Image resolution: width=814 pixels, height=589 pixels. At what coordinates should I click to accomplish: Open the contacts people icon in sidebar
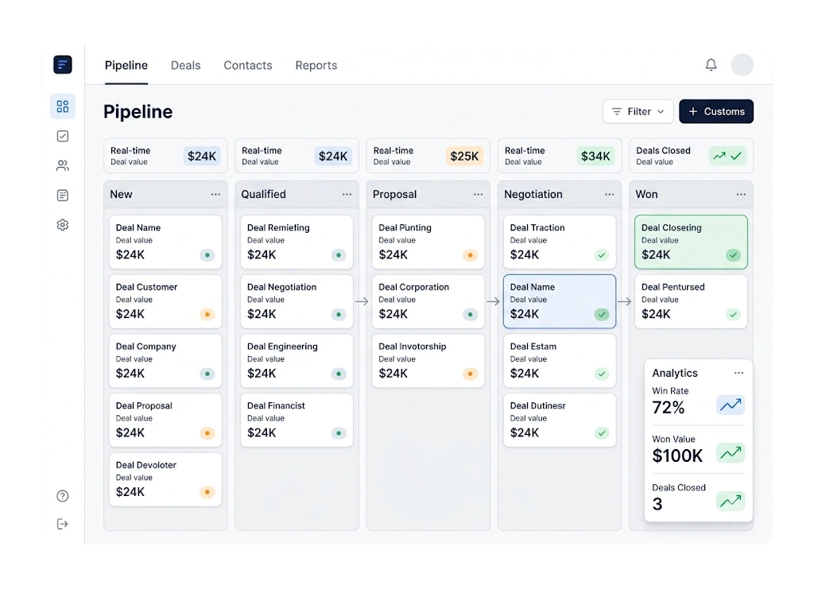coord(63,165)
